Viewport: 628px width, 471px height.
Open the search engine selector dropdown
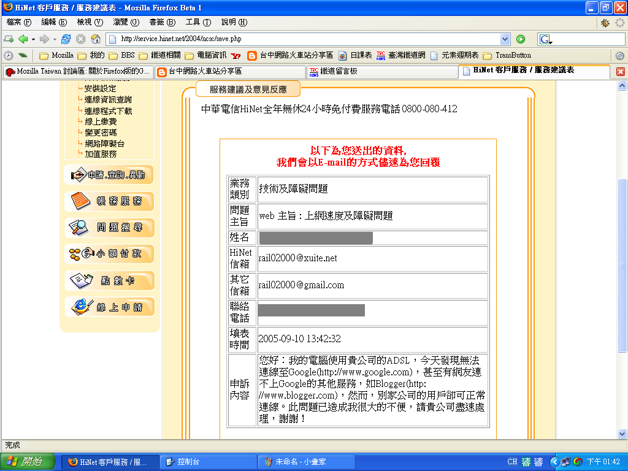point(546,39)
